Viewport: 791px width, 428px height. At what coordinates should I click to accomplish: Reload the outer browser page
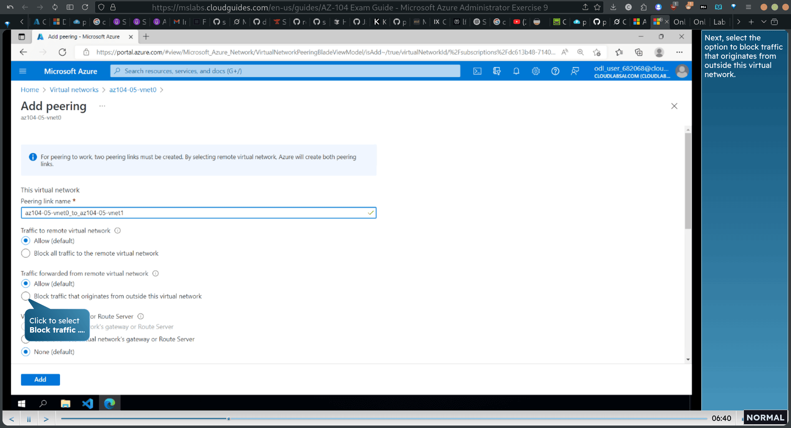pos(85,7)
